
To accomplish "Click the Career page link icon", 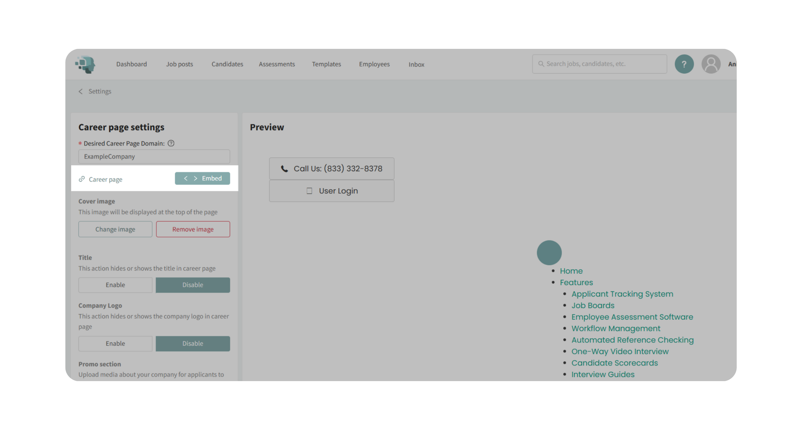I will pos(82,179).
